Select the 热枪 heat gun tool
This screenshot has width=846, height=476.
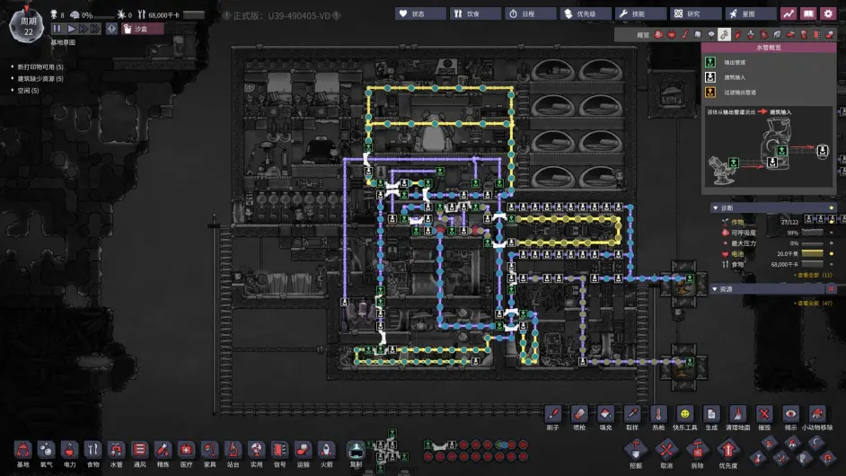pyautogui.click(x=658, y=419)
